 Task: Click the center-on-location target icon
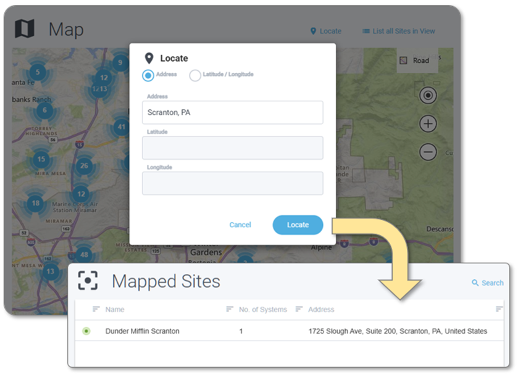[x=428, y=96]
